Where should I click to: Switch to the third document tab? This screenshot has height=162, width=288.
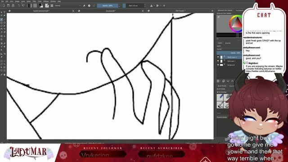180,11
